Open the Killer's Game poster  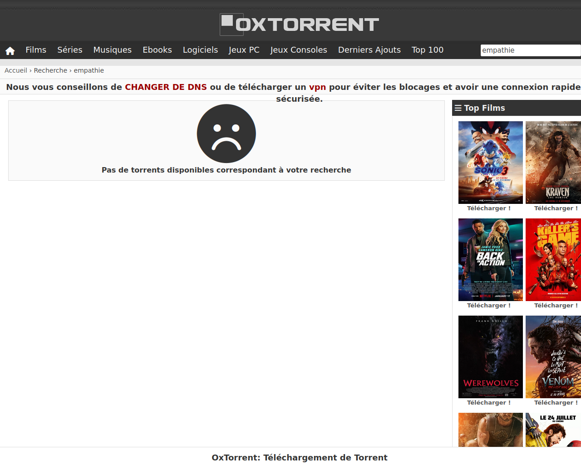pos(553,260)
